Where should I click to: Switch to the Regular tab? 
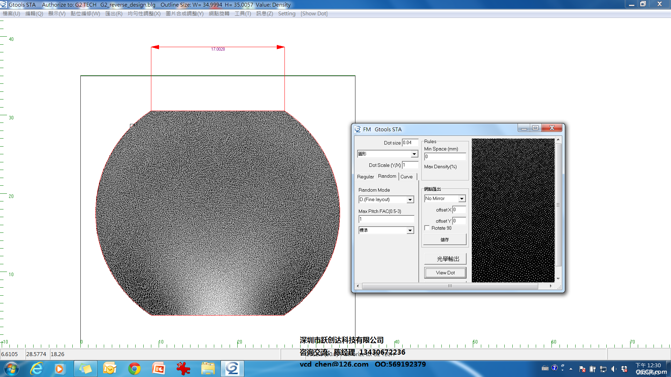coord(365,177)
